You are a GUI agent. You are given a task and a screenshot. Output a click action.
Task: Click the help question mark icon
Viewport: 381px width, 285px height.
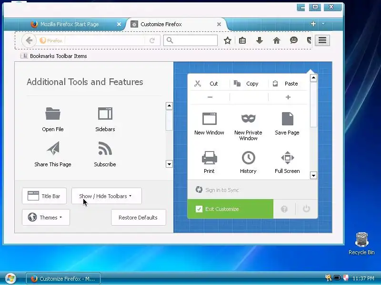tap(284, 209)
